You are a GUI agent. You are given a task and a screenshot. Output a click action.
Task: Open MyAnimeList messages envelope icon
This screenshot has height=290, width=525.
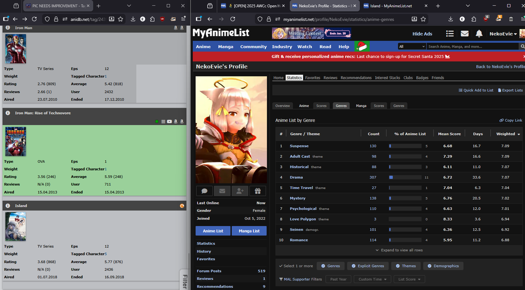pos(465,34)
